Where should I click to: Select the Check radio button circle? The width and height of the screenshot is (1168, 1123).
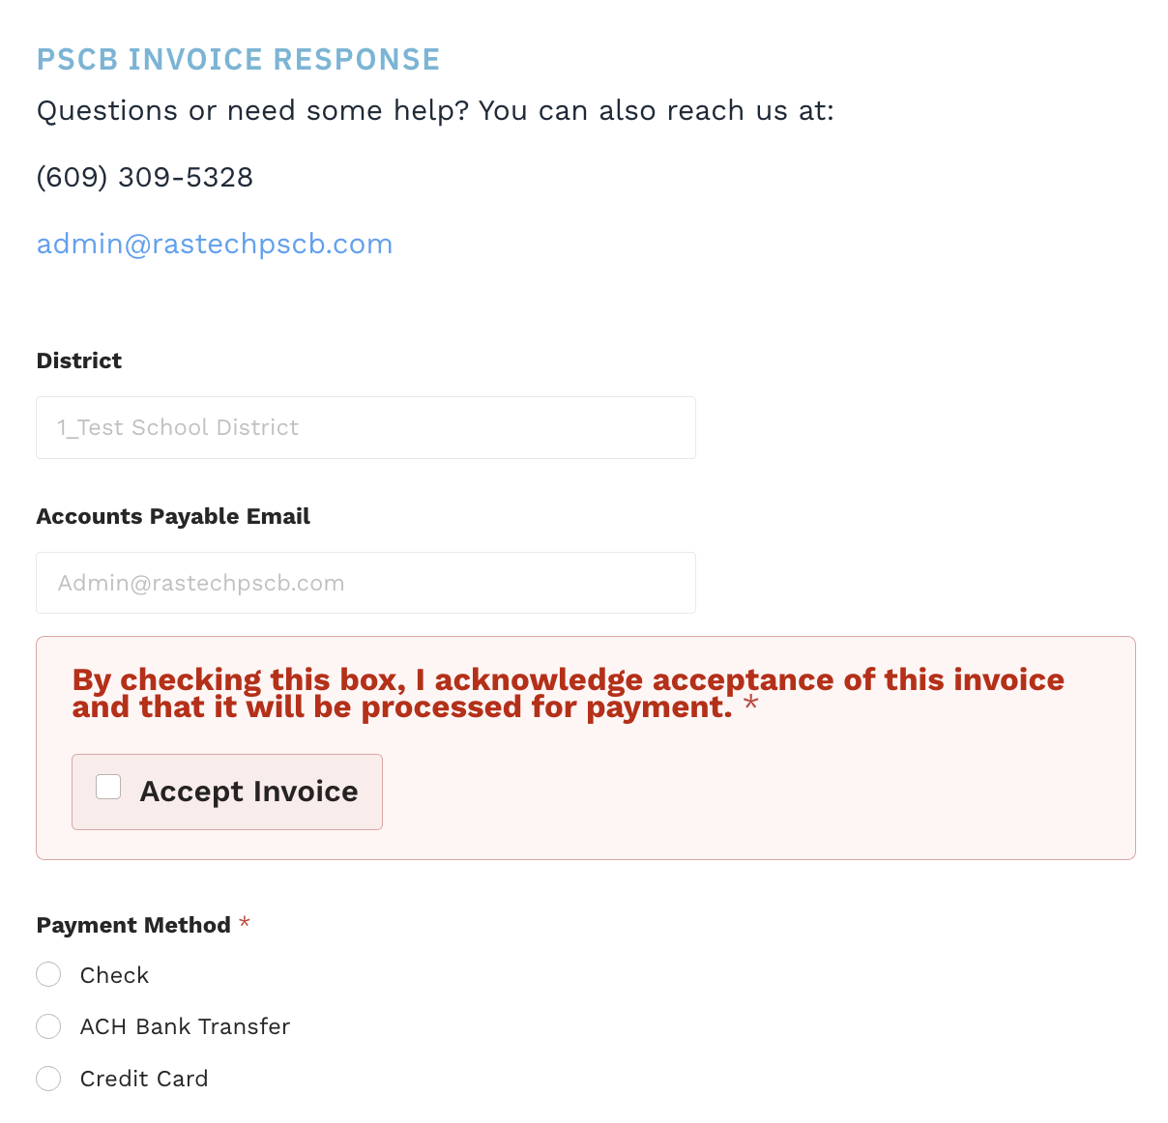48,974
